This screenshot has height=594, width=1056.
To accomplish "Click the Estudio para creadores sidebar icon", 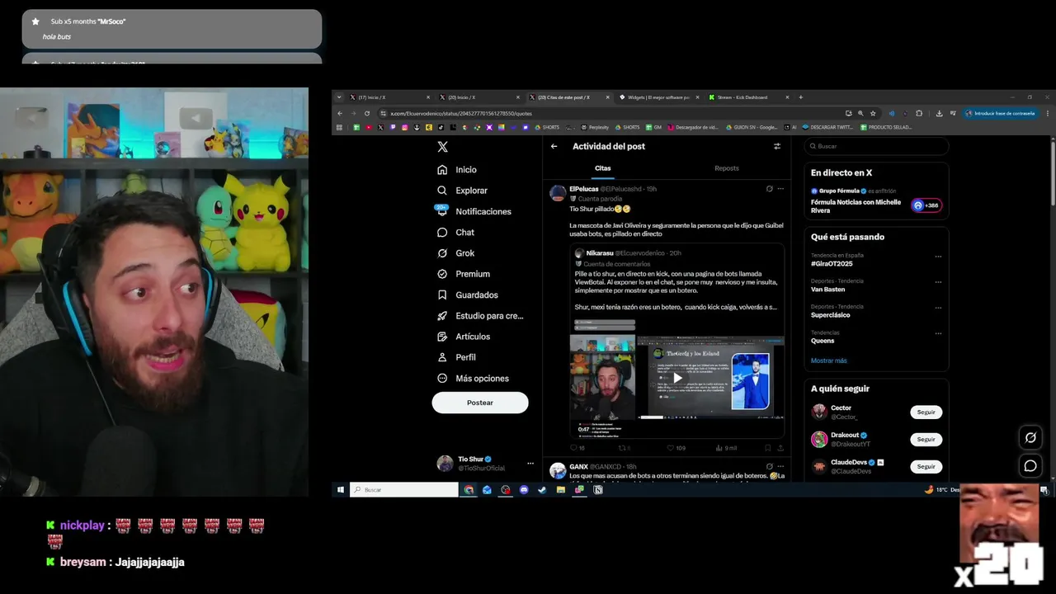I will (442, 316).
